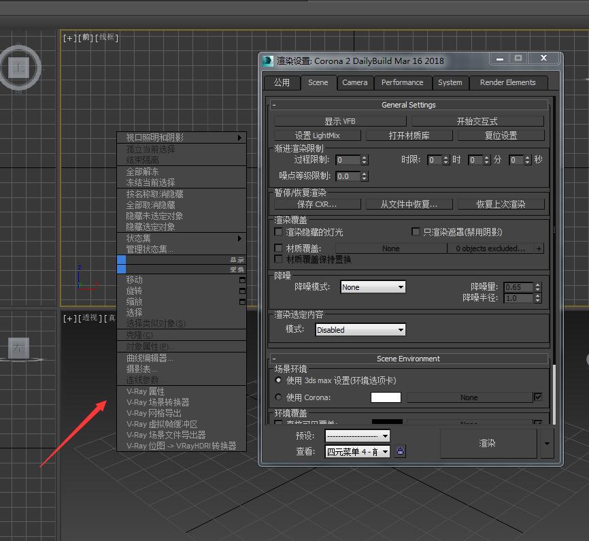Click the settings box icon beside 移动
Image resolution: width=589 pixels, height=541 pixels.
242,280
